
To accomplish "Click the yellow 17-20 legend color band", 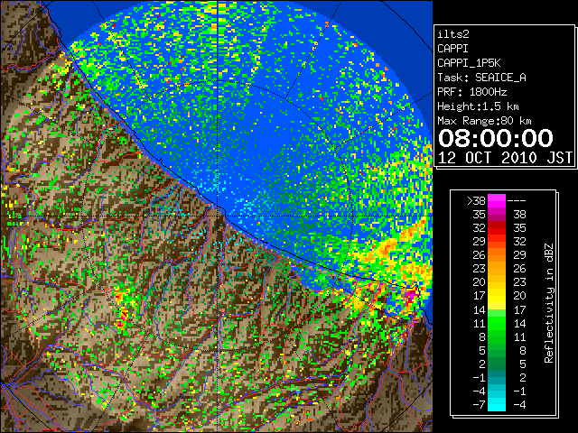I will coord(497,296).
